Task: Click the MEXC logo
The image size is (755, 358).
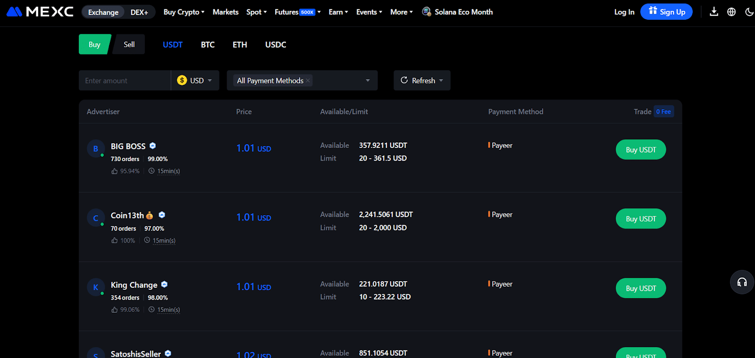Action: coord(40,12)
